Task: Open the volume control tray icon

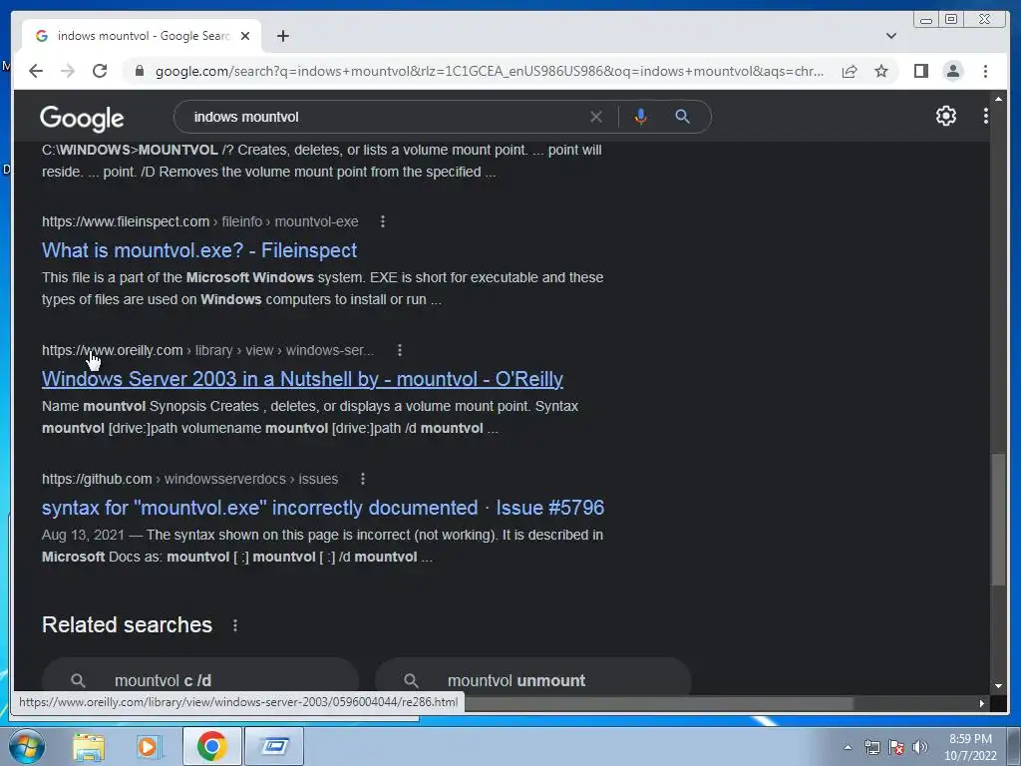Action: click(919, 748)
